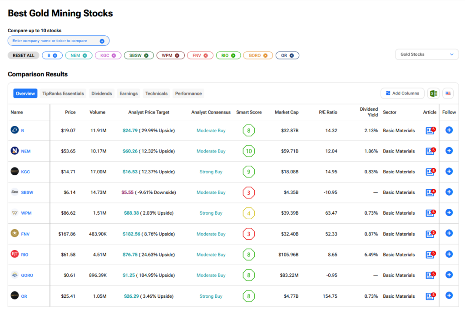465x310 pixels.
Task: Open the NEM ticker link
Action: 26,151
